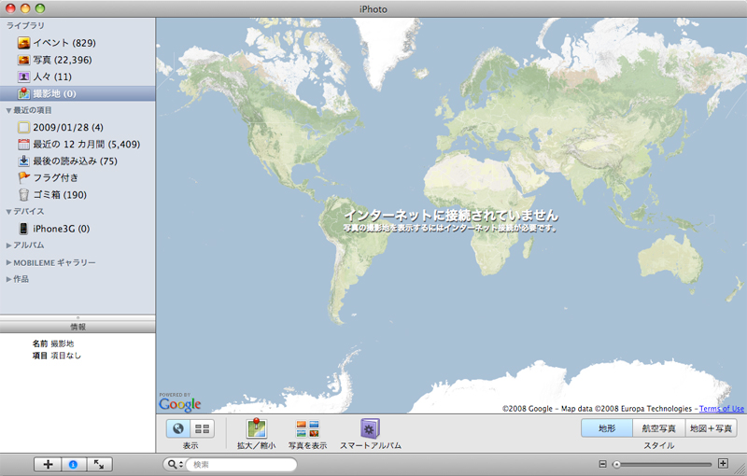Select the 撮影地 (0) places item
This screenshot has width=747, height=476.
click(x=78, y=93)
